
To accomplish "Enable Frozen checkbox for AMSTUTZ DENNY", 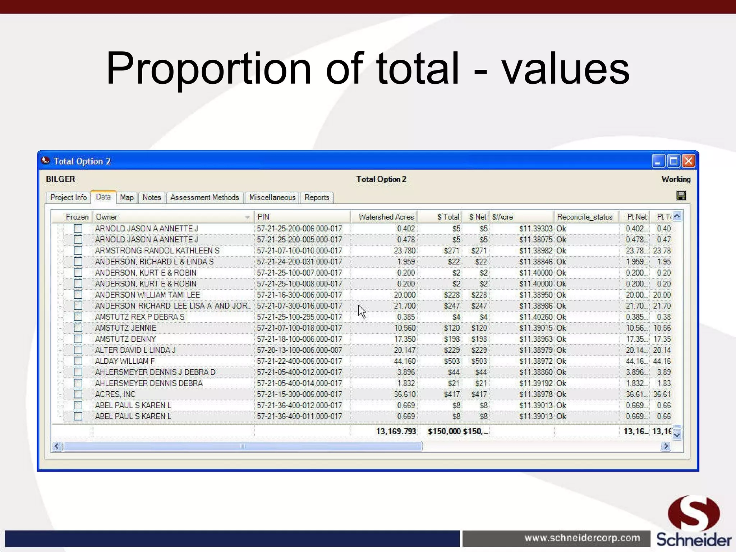I will point(78,339).
